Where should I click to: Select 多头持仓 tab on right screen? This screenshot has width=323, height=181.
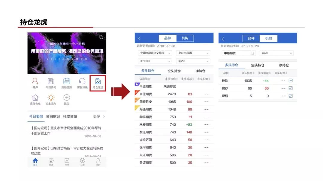[231, 65]
